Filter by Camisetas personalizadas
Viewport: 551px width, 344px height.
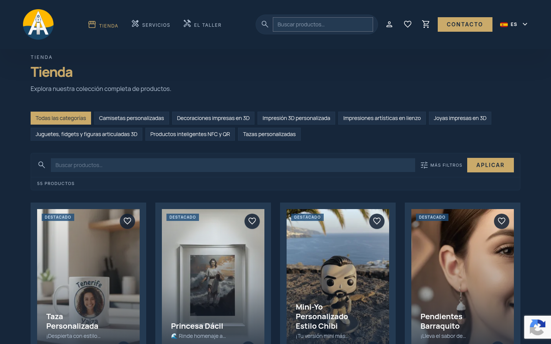pos(132,118)
